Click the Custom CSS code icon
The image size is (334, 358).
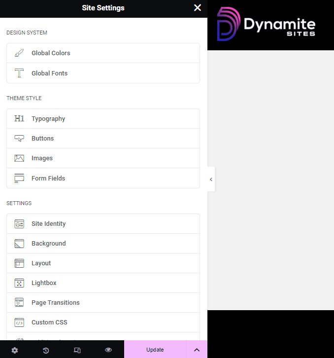(x=19, y=322)
